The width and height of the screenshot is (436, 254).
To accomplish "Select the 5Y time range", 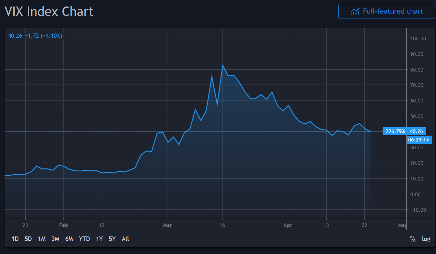I will [112, 239].
